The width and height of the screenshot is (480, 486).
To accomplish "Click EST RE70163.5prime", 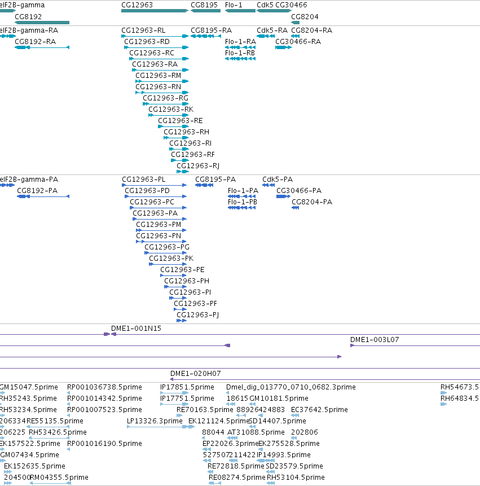I will pyautogui.click(x=179, y=415).
